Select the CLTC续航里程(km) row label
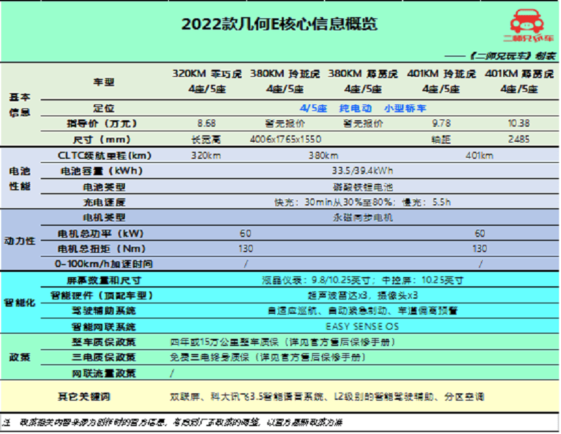Screen dimensions: 561x434 click(x=104, y=156)
